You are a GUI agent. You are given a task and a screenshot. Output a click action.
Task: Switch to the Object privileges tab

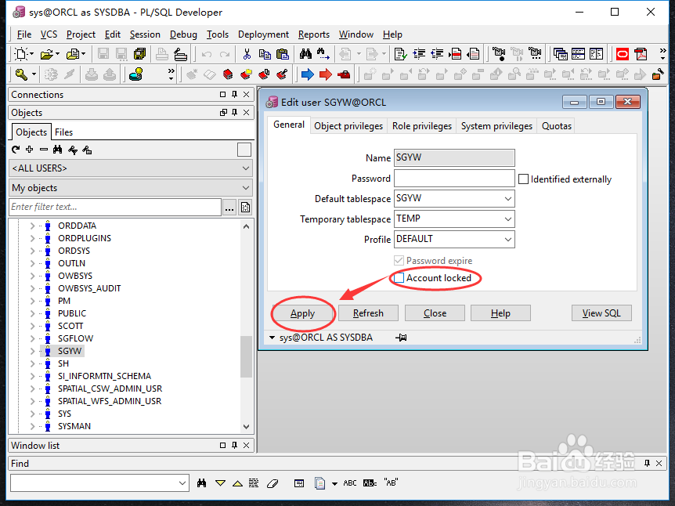[348, 126]
